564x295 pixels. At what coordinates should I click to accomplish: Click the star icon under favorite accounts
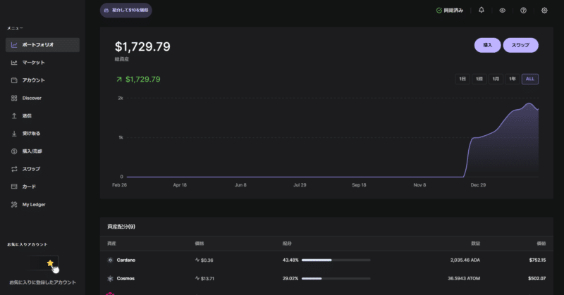coord(50,263)
